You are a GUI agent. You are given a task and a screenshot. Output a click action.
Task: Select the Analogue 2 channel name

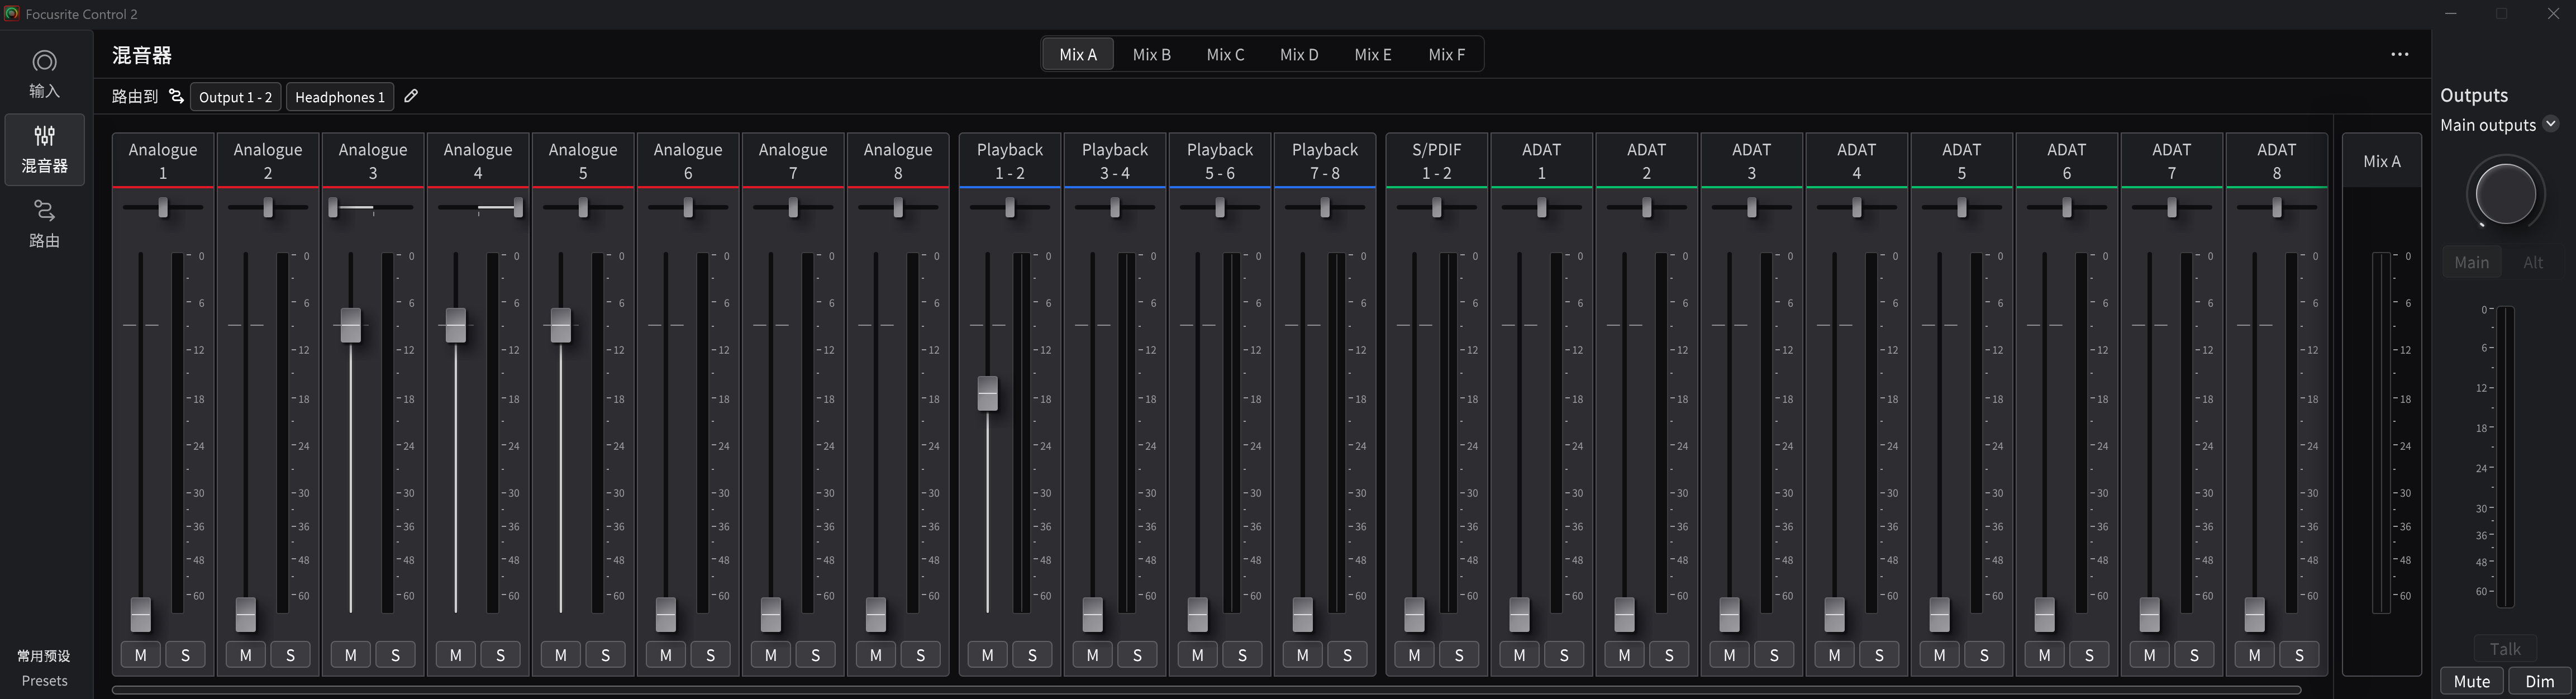268,161
